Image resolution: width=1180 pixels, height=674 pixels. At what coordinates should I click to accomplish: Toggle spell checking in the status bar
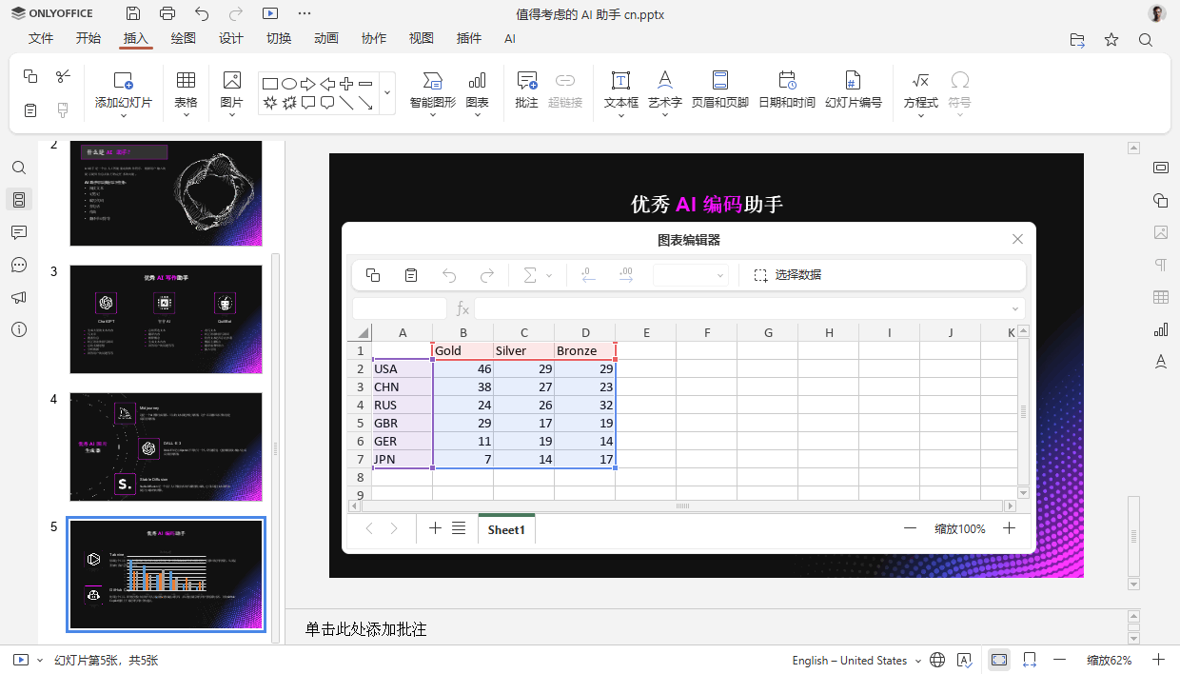pyautogui.click(x=964, y=659)
